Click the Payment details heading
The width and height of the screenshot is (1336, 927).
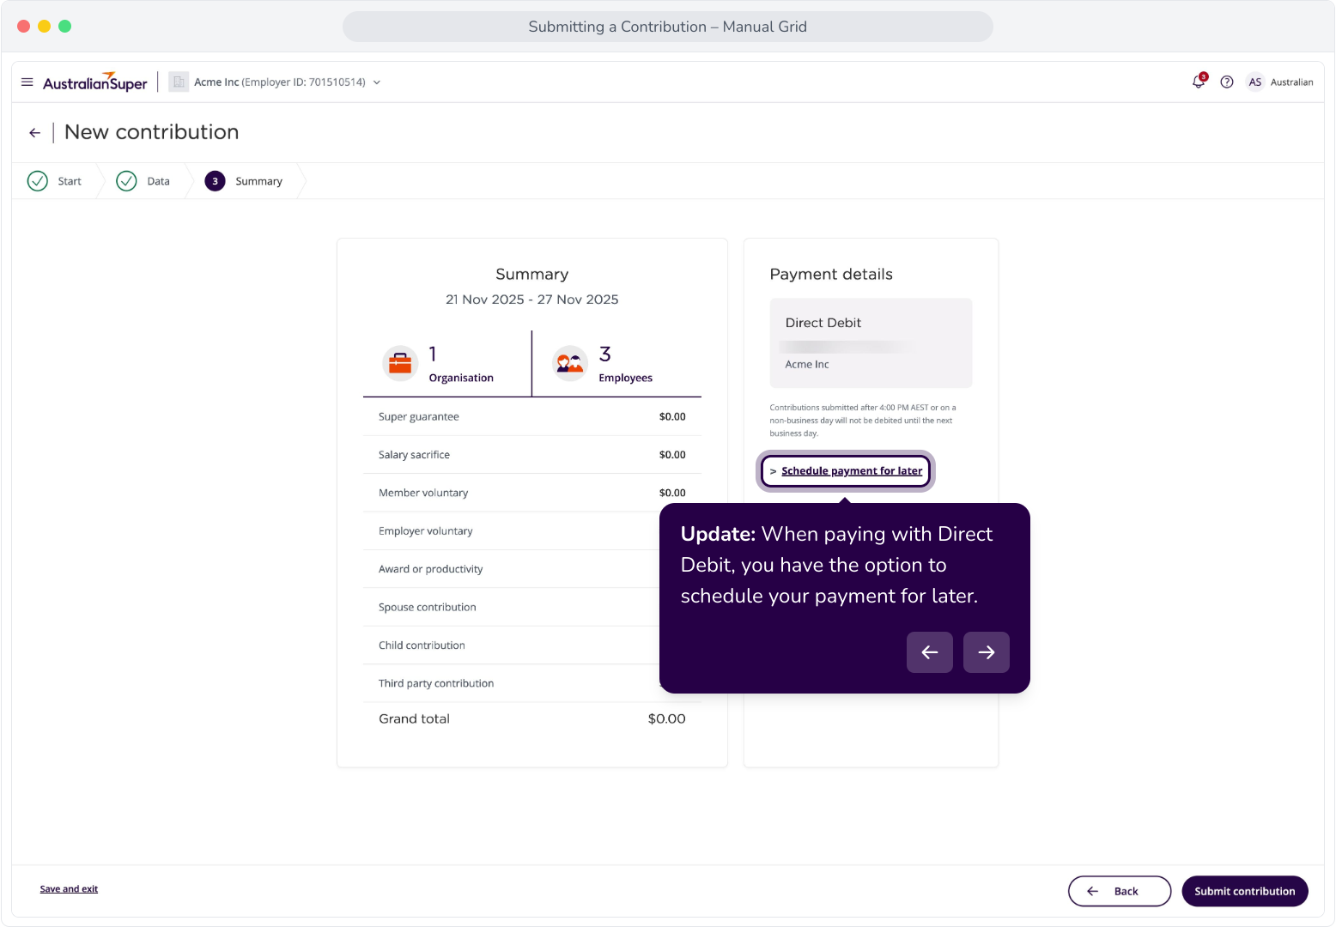(x=831, y=275)
